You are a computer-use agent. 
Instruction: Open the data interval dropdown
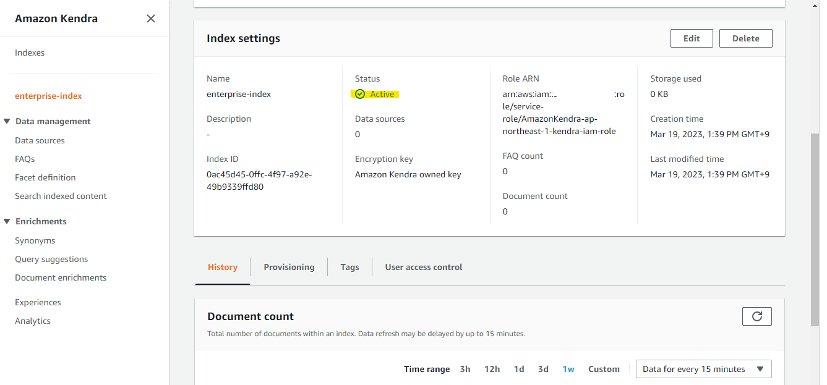tap(703, 368)
